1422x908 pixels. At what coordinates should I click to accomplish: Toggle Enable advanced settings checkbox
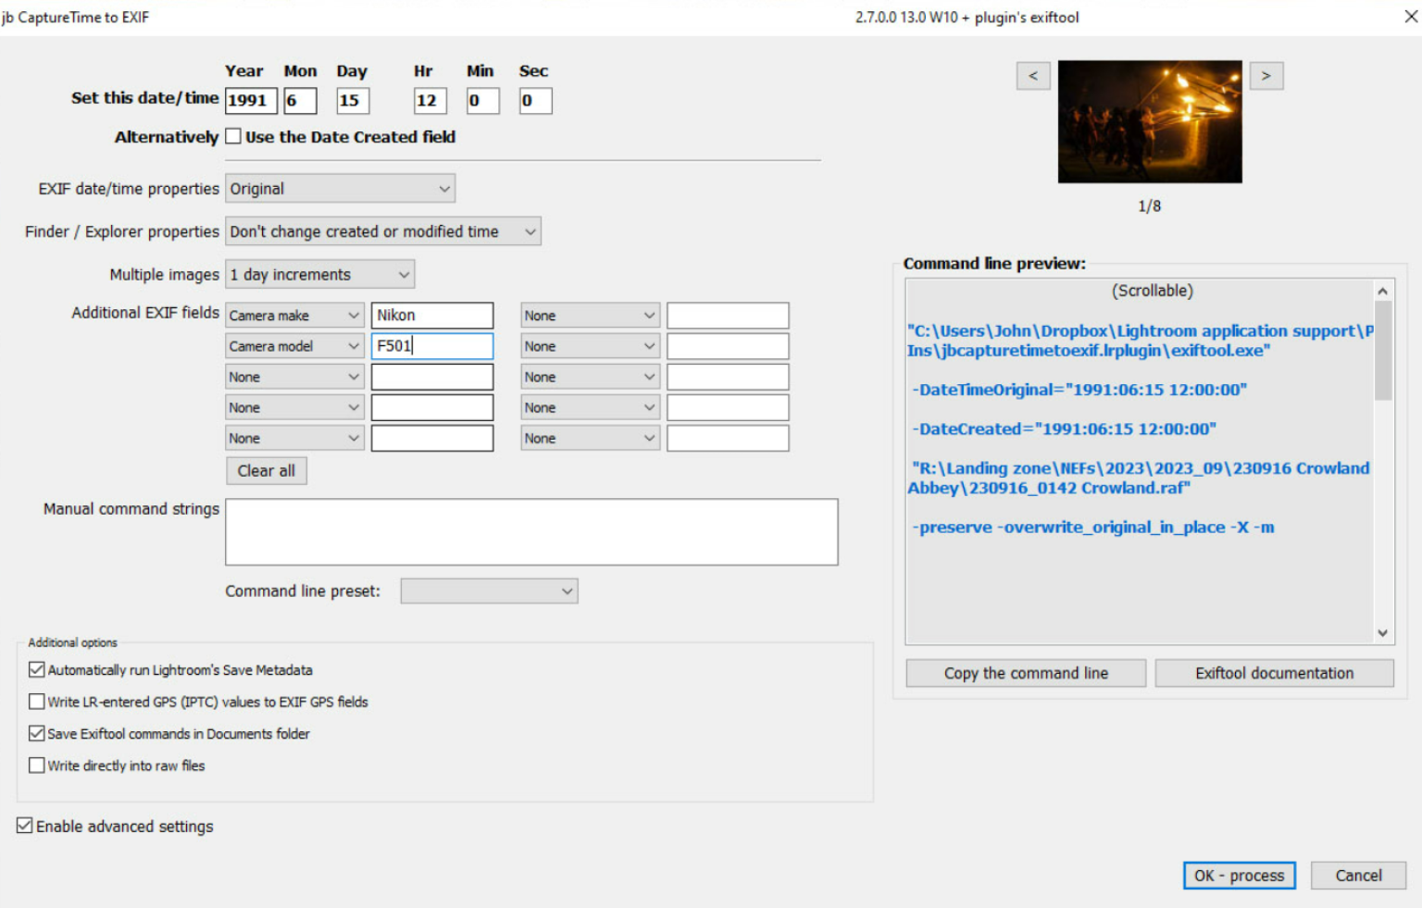pos(25,826)
